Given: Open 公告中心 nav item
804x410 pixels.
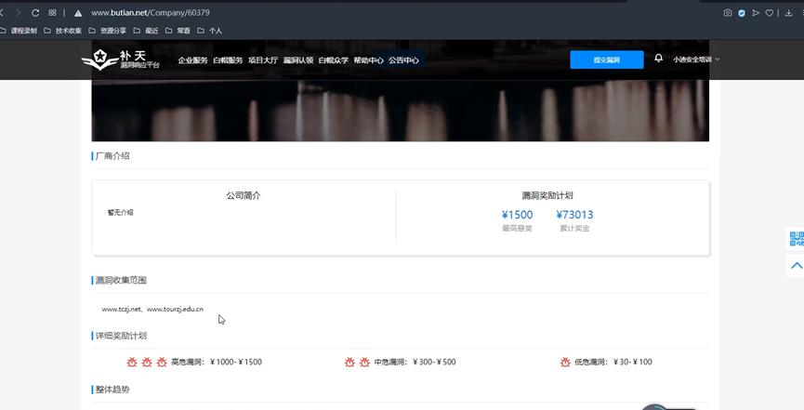Looking at the screenshot, I should (403, 60).
